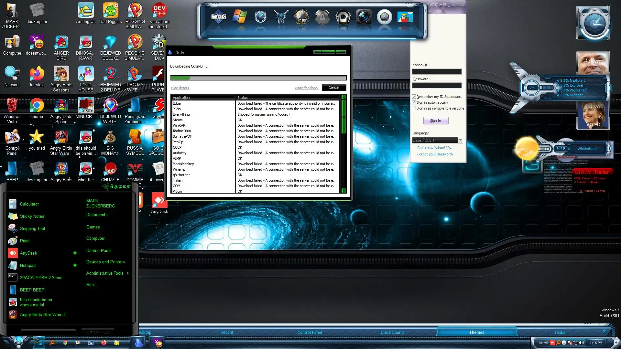The image size is (621, 349).
Task: Select the Quick Launch tab
Action: click(393, 332)
